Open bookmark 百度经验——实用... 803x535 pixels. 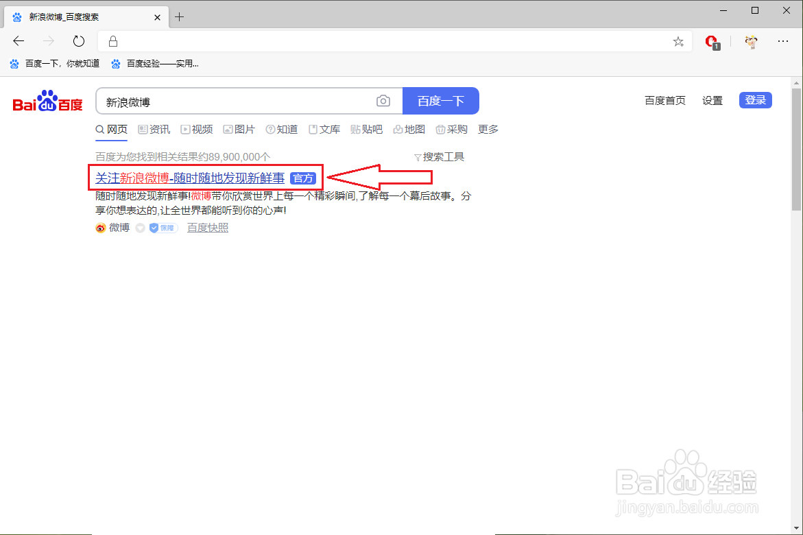point(155,64)
